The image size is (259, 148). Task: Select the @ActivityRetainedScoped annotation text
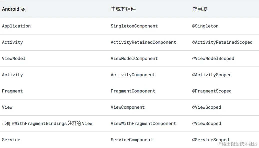point(222,42)
